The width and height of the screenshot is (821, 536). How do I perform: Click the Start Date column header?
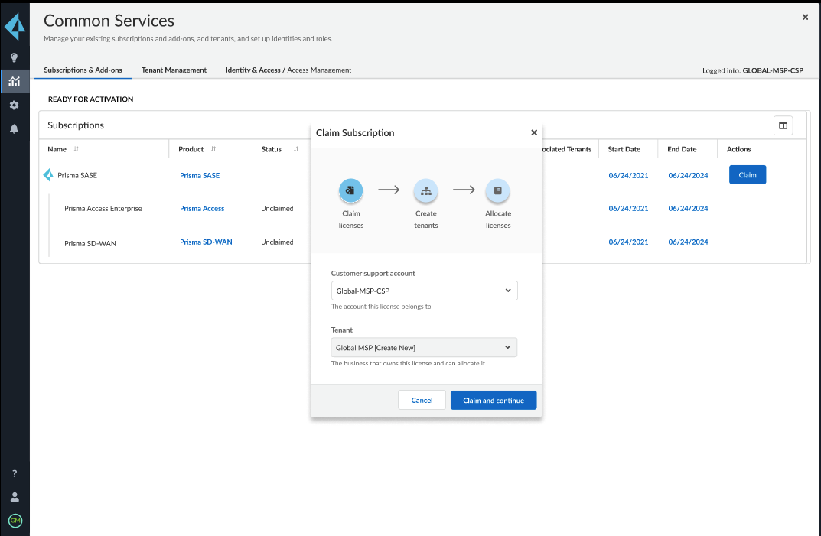click(x=624, y=149)
